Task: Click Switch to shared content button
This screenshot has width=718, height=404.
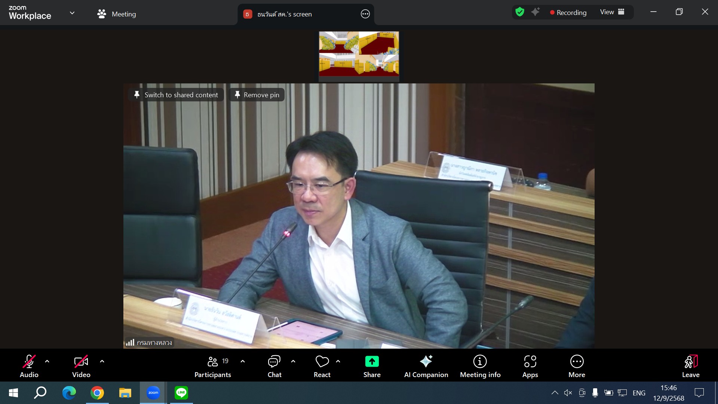Action: click(176, 95)
